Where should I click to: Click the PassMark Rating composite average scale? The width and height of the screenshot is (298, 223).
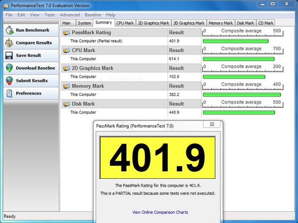243,32
